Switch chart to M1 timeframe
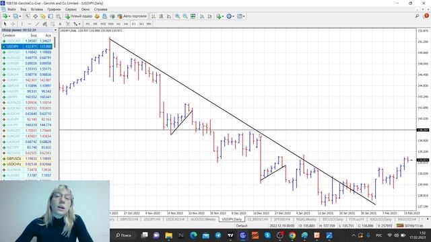 coord(88,24)
